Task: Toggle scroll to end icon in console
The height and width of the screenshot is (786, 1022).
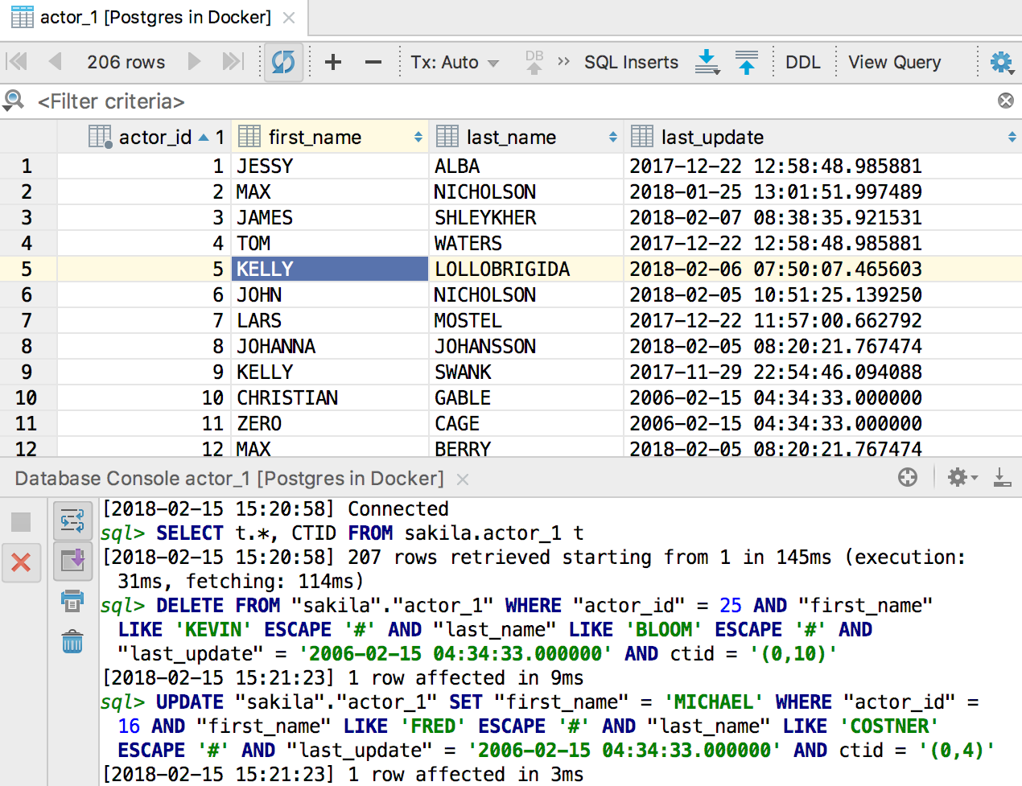Action: [x=72, y=560]
